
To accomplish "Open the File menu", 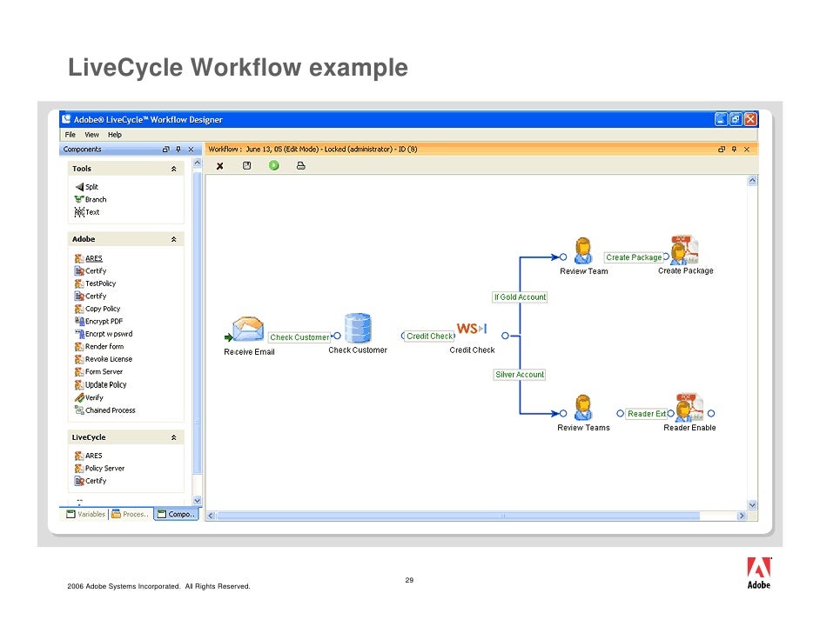I will (71, 135).
